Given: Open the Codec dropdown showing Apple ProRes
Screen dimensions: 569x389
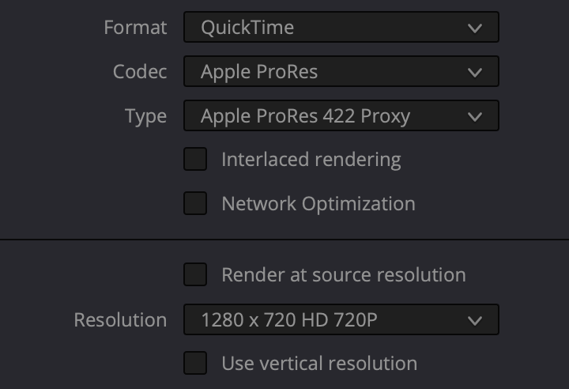Looking at the screenshot, I should [341, 71].
